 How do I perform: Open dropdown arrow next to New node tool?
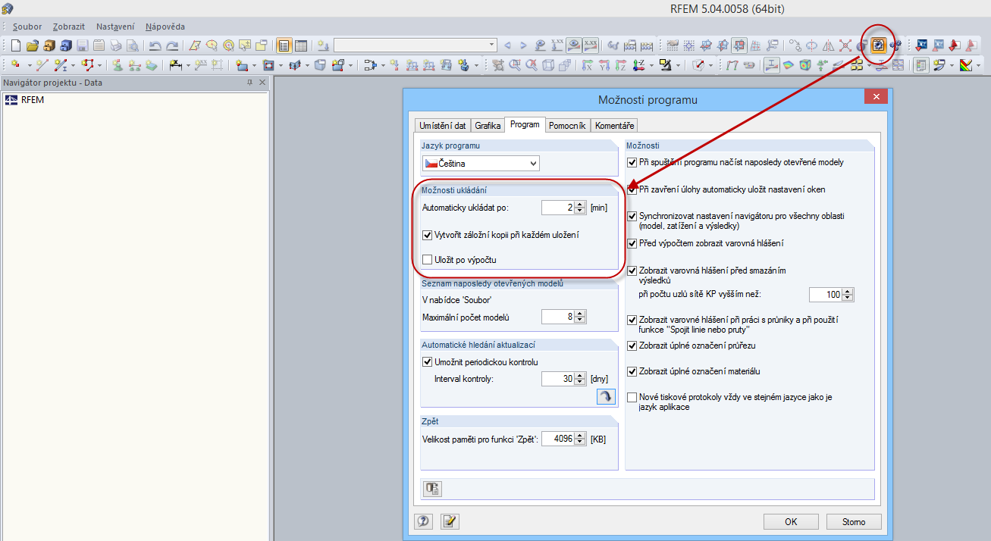point(29,65)
